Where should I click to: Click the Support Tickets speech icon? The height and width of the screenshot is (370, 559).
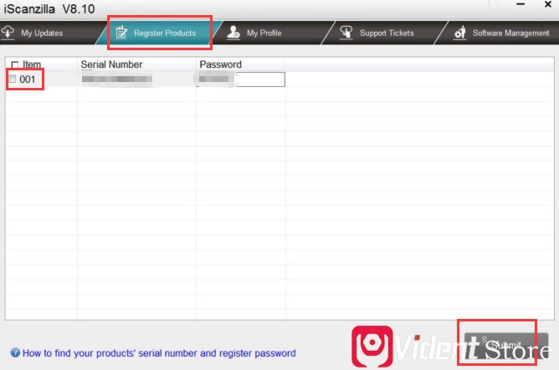[346, 33]
